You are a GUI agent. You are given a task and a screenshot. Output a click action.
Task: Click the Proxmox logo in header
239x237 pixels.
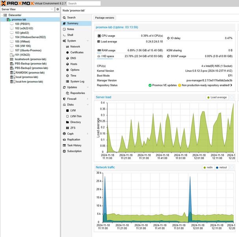[x=17, y=3]
